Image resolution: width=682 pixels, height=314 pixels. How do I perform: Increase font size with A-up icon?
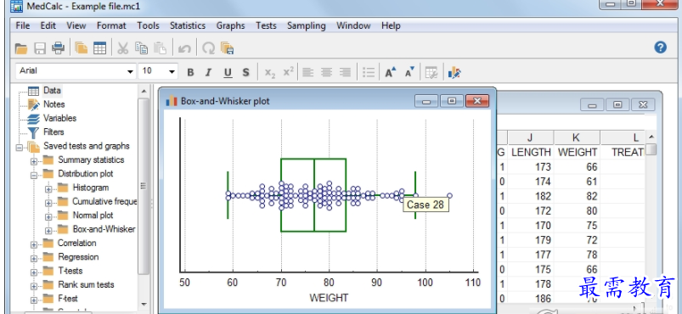pyautogui.click(x=391, y=73)
